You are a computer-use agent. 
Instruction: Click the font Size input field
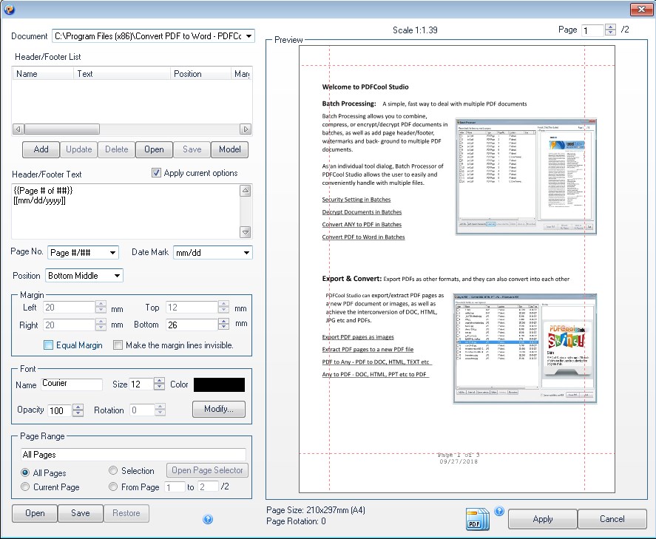pos(141,384)
